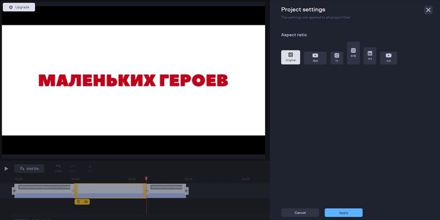
Task: Close the Project settings panel
Action: point(428,10)
